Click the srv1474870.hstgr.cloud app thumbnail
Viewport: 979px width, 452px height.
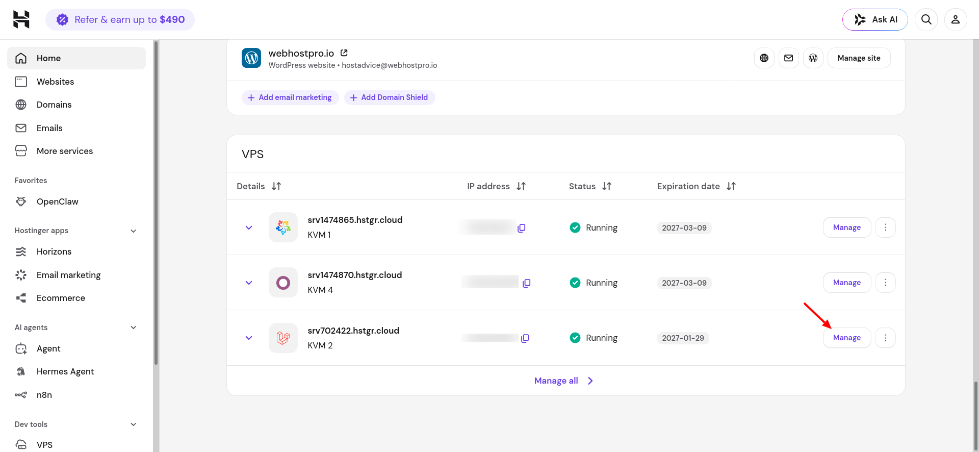283,282
